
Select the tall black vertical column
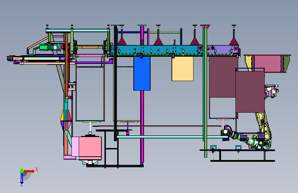[115, 83]
